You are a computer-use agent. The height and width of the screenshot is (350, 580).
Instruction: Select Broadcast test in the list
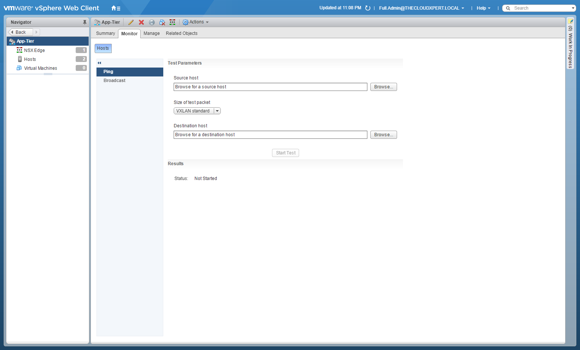pos(114,81)
